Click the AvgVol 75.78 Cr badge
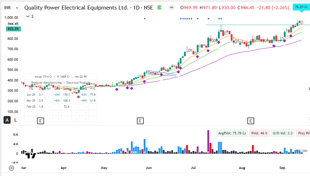The height and width of the screenshot is (176, 310). (x=232, y=133)
